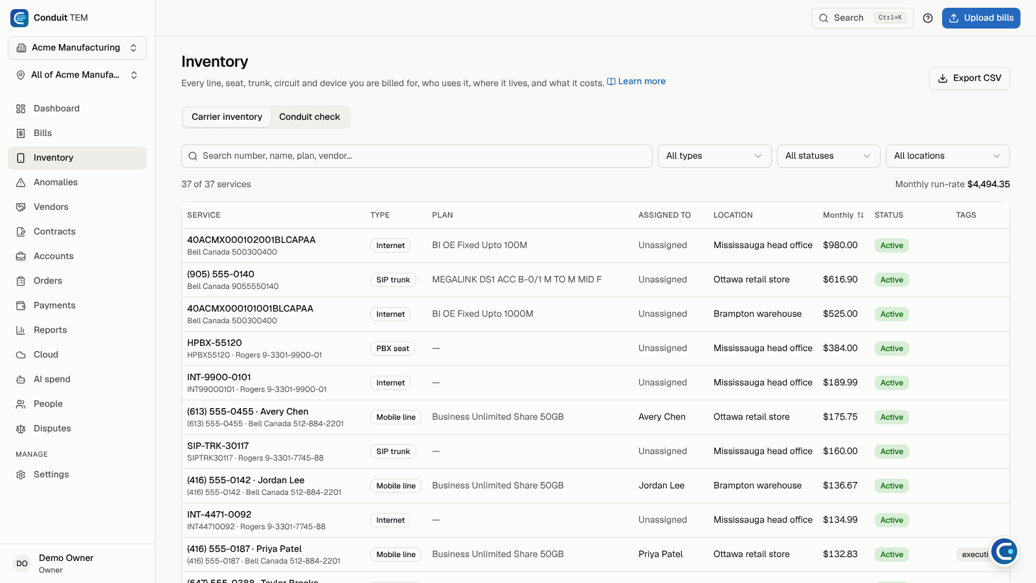Screen dimensions: 1036x583
Task: Open the All statuses filter dropdown
Action: click(x=828, y=156)
